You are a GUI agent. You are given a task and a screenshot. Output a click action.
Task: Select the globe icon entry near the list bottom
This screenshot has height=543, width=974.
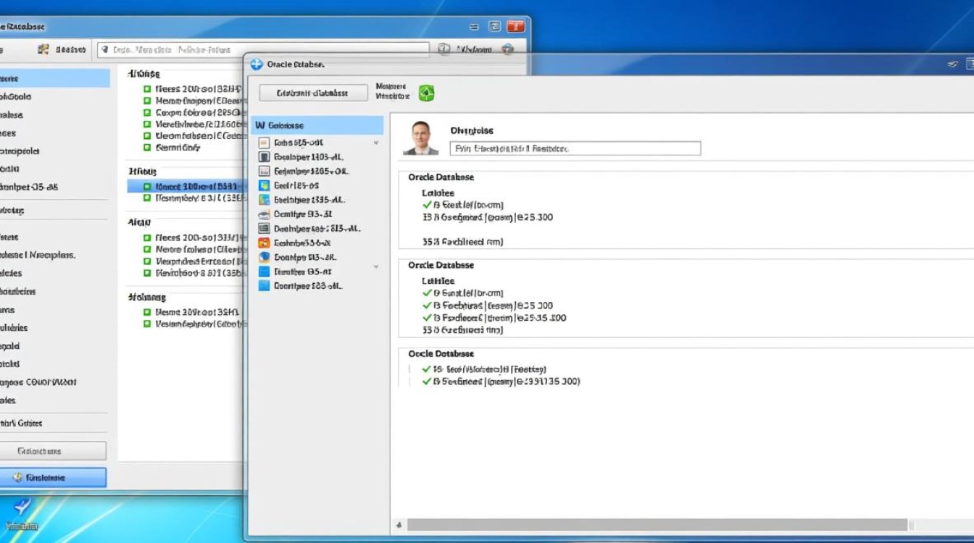(x=263, y=257)
